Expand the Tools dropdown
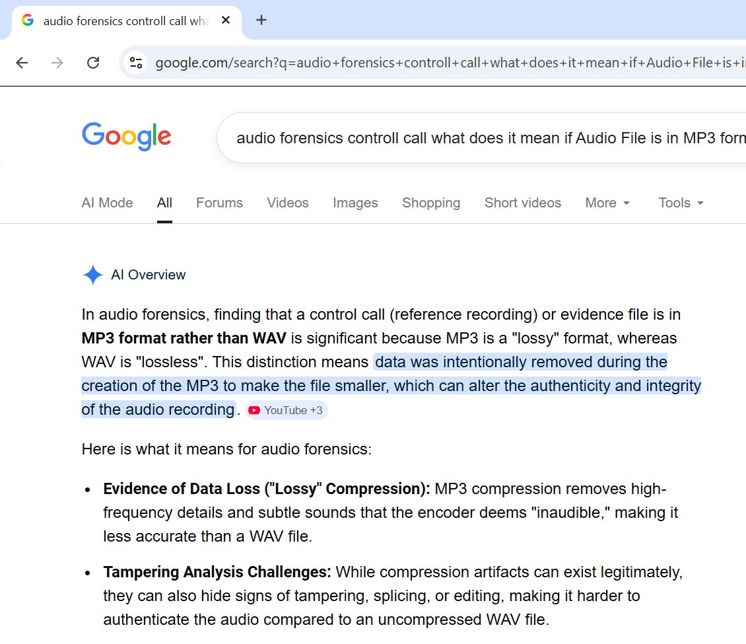Viewport: 746px width, 644px height. coord(681,203)
